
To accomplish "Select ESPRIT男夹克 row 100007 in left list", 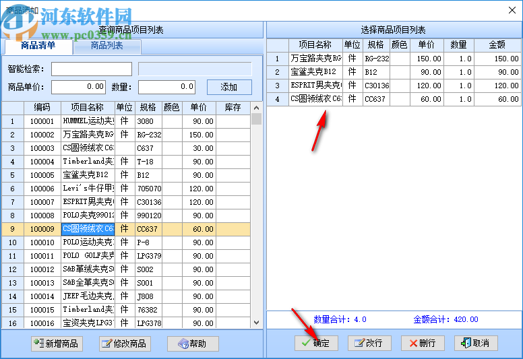I will (126, 202).
